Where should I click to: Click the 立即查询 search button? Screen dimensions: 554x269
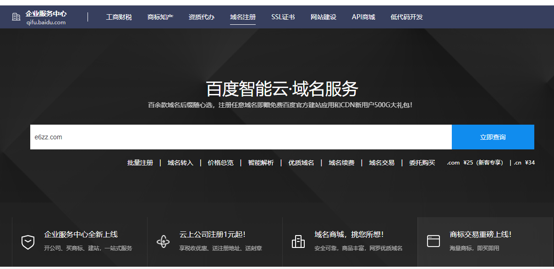point(493,137)
